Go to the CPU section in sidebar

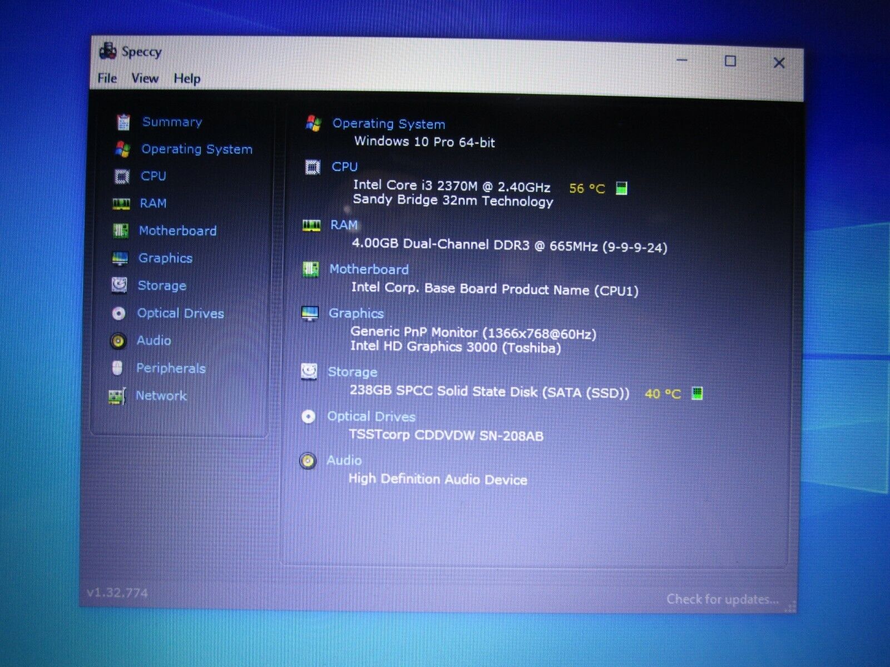154,176
